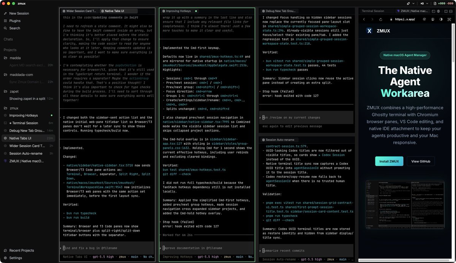Click the terminal pane icon in tab bar
The image size is (456, 263).
click(434, 11)
